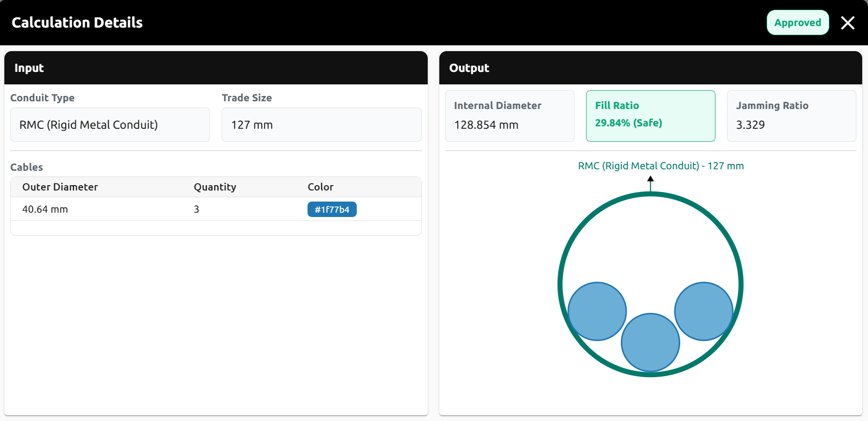Click the Input panel header
868x421 pixels.
coord(216,68)
